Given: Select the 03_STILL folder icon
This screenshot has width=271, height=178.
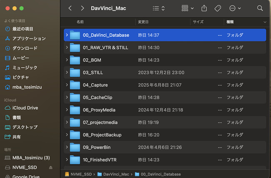Looking at the screenshot, I should (x=75, y=72).
